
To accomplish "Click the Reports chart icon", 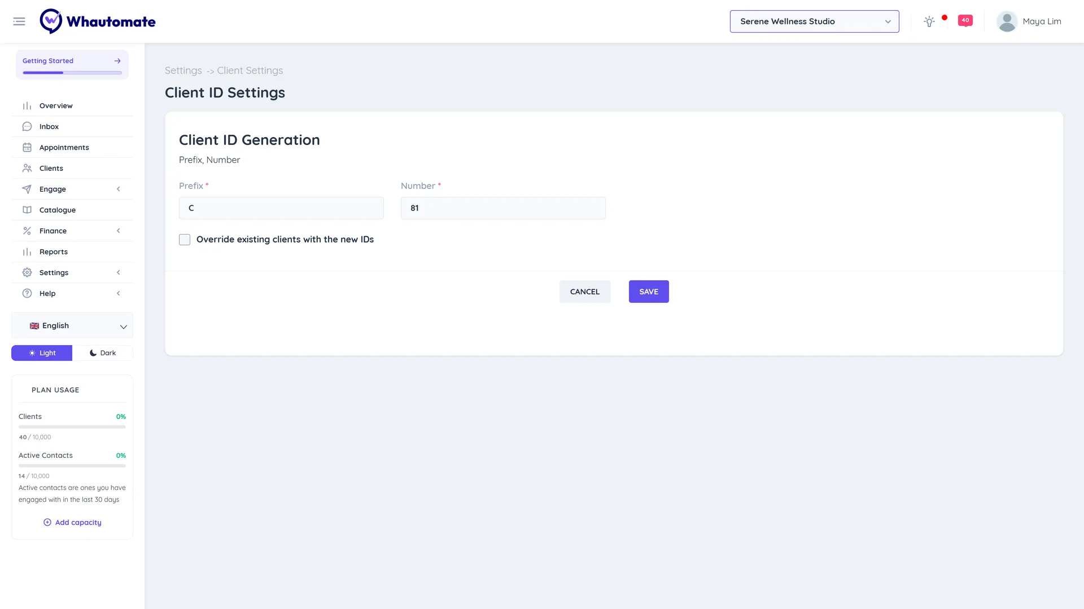I will tap(27, 252).
